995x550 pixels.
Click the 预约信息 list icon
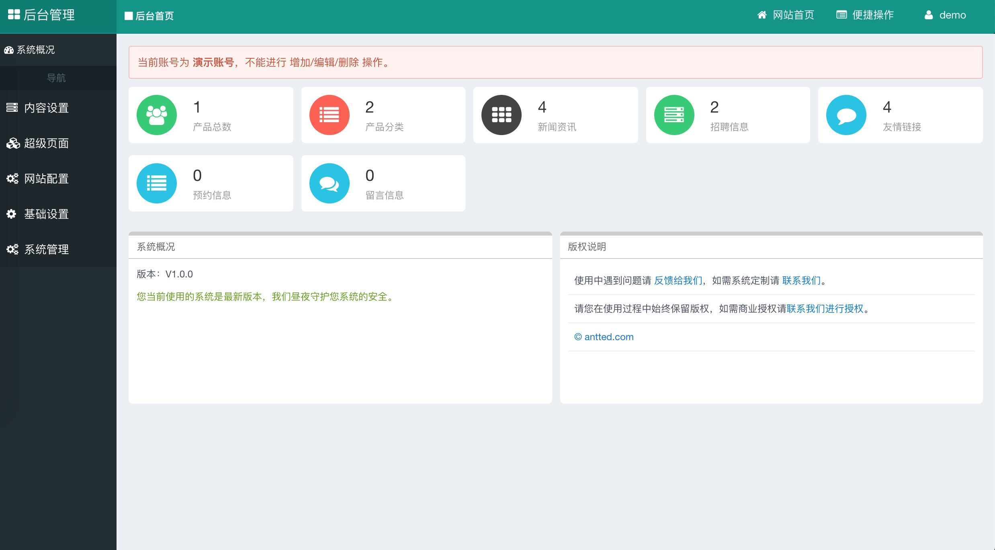[x=157, y=183]
